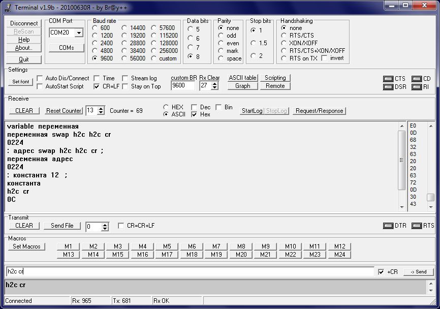Run macro M24
Image resolution: width=440 pixels, height=309 pixels.
pyautogui.click(x=340, y=255)
